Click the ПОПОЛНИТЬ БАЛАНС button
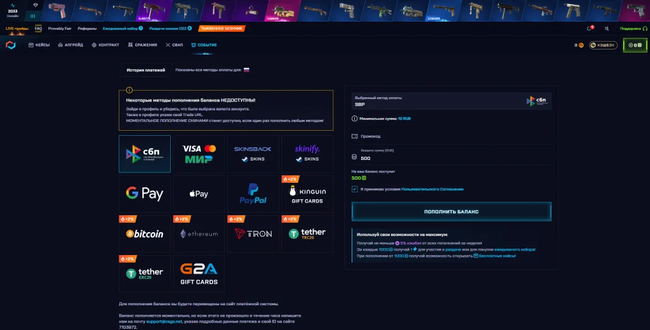This screenshot has height=330, width=650. tap(451, 211)
